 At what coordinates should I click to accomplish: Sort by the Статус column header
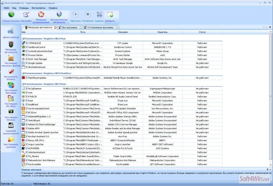click(x=202, y=32)
